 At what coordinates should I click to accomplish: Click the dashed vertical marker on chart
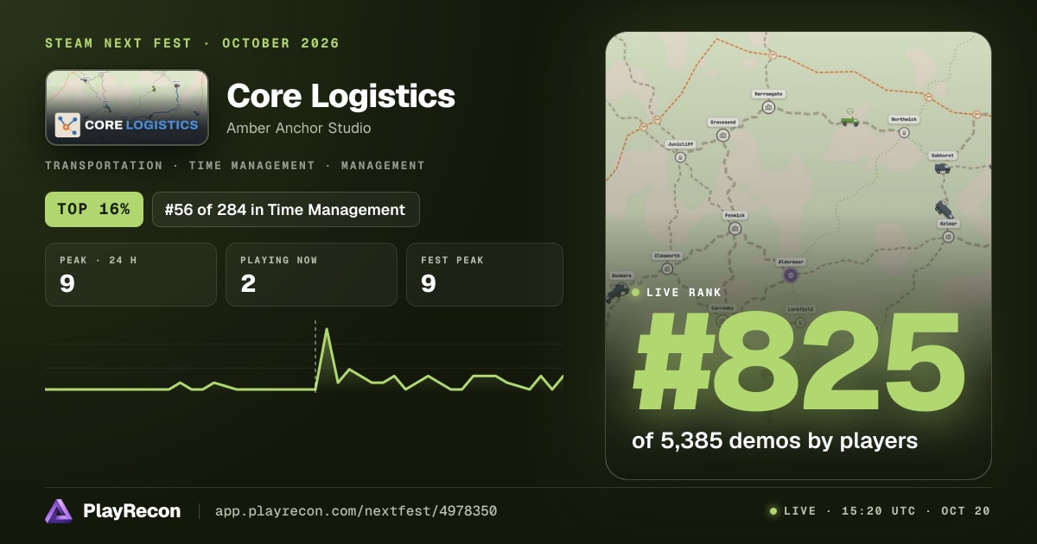pos(315,355)
